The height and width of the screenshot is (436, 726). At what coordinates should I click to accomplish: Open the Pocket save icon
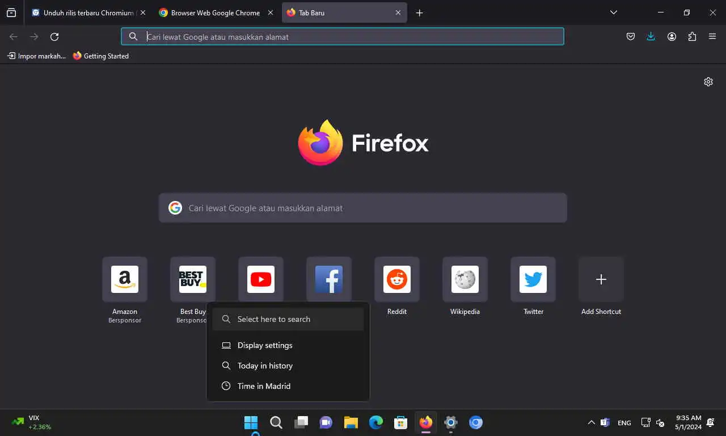pos(631,37)
